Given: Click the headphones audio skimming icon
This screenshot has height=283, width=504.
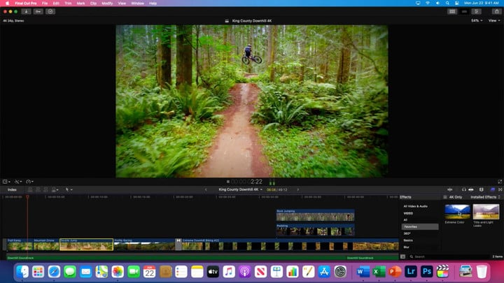Looking at the screenshot, I should point(463,189).
